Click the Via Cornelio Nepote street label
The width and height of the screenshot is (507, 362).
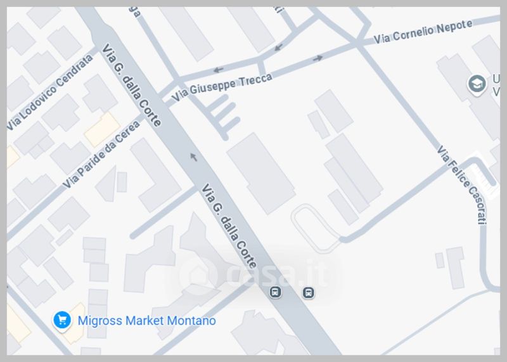(x=423, y=31)
